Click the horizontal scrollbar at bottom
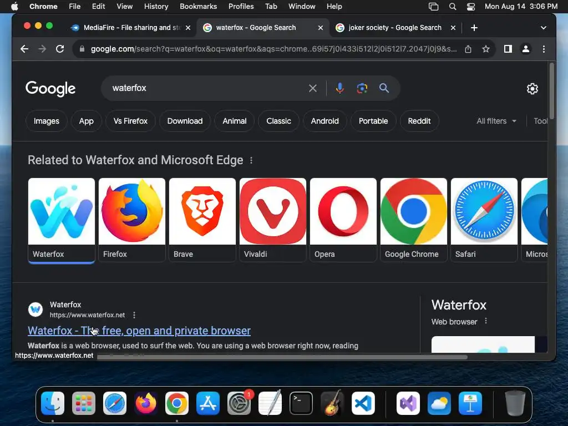 282,357
